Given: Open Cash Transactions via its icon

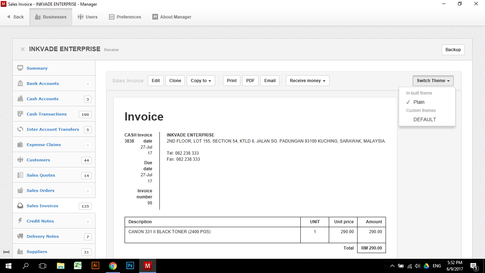Looking at the screenshot, I should point(20,114).
